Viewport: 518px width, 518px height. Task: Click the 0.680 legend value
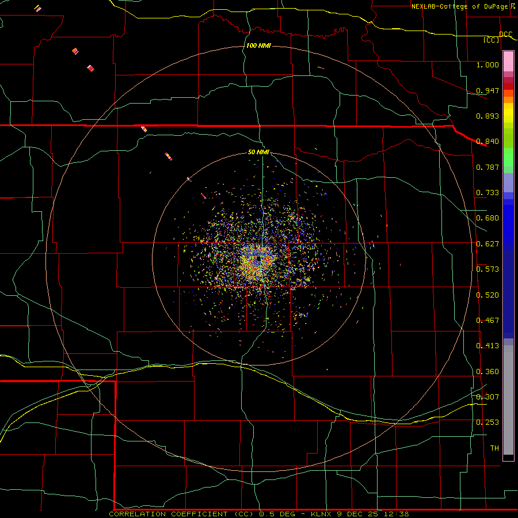(487, 218)
